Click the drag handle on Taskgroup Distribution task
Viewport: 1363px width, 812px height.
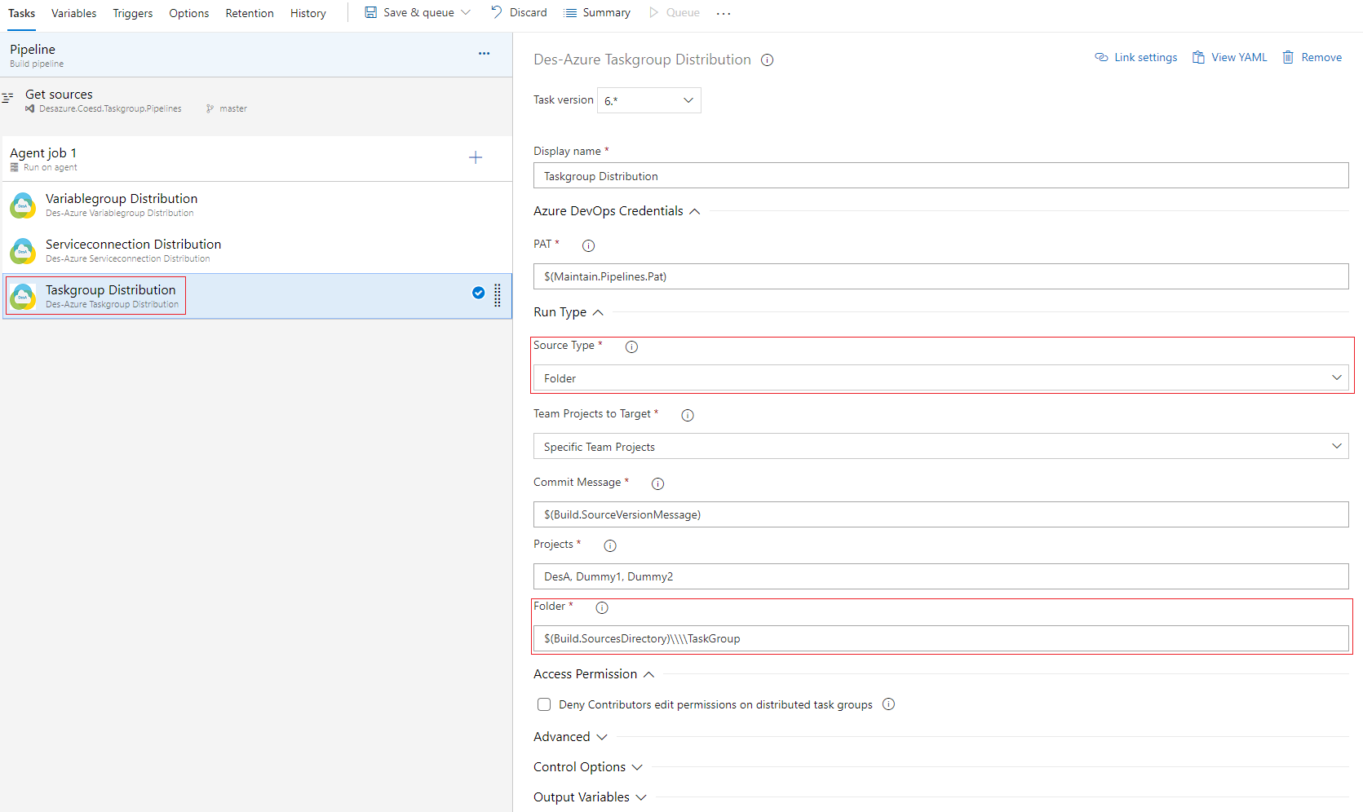[498, 295]
